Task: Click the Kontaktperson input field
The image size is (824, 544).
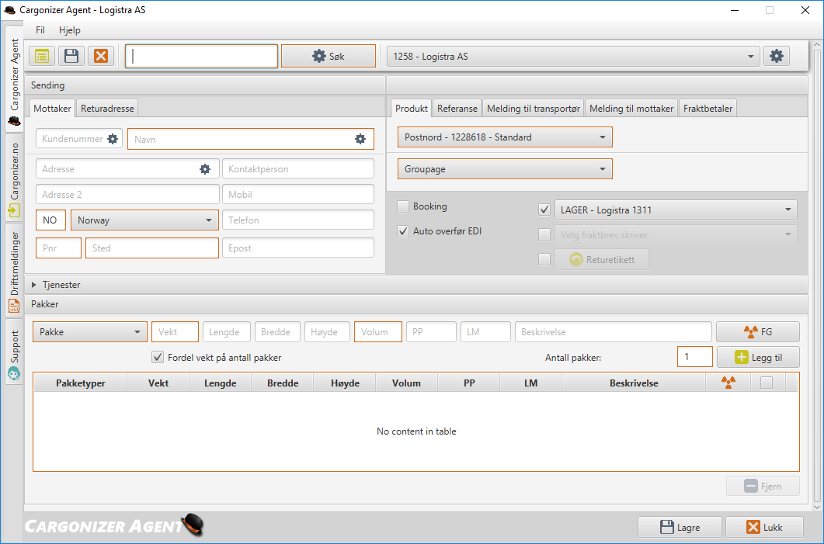Action: pos(298,169)
